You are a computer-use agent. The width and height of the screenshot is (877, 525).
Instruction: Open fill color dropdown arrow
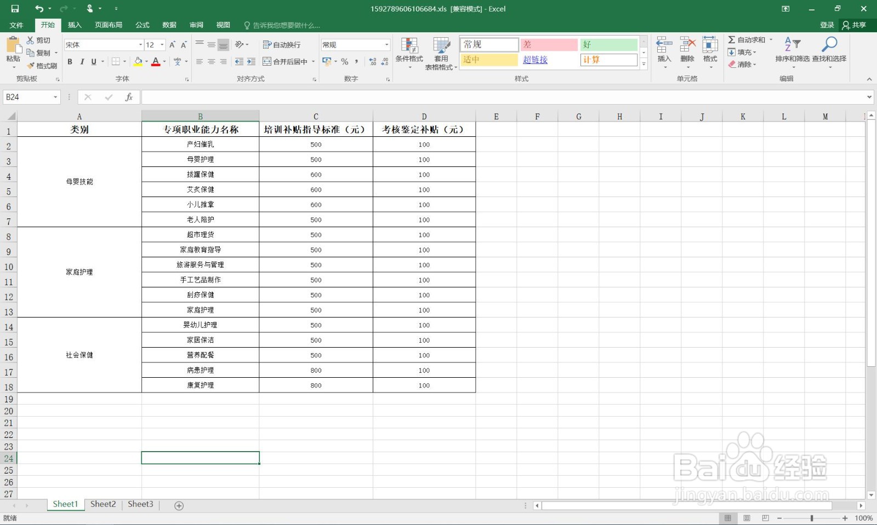(x=146, y=62)
